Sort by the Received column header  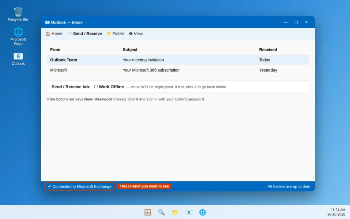[268, 50]
